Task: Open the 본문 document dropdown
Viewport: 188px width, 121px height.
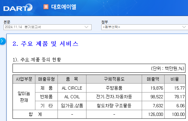Action: point(48,27)
